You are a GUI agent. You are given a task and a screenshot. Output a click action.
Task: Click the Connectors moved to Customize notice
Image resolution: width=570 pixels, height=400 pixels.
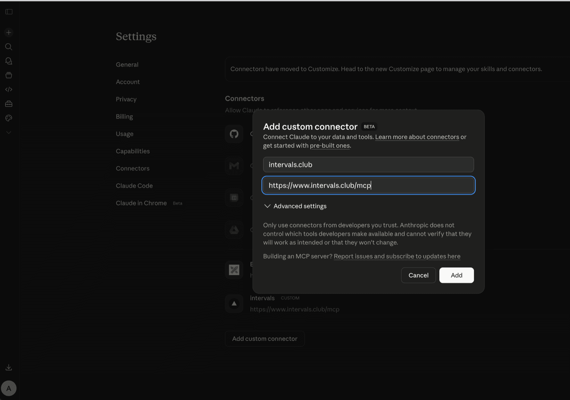[386, 69]
